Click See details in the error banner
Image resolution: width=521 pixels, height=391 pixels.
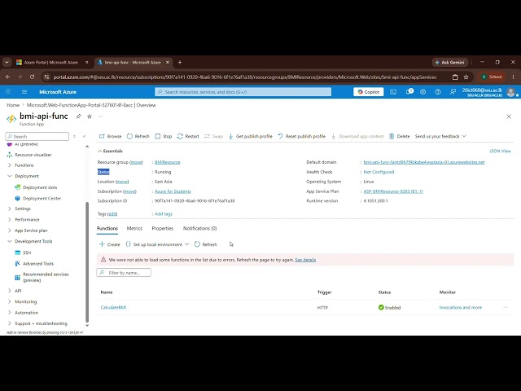(x=305, y=260)
